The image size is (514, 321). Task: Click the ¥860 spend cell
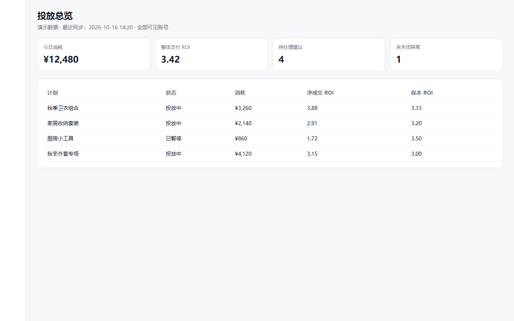coord(241,138)
